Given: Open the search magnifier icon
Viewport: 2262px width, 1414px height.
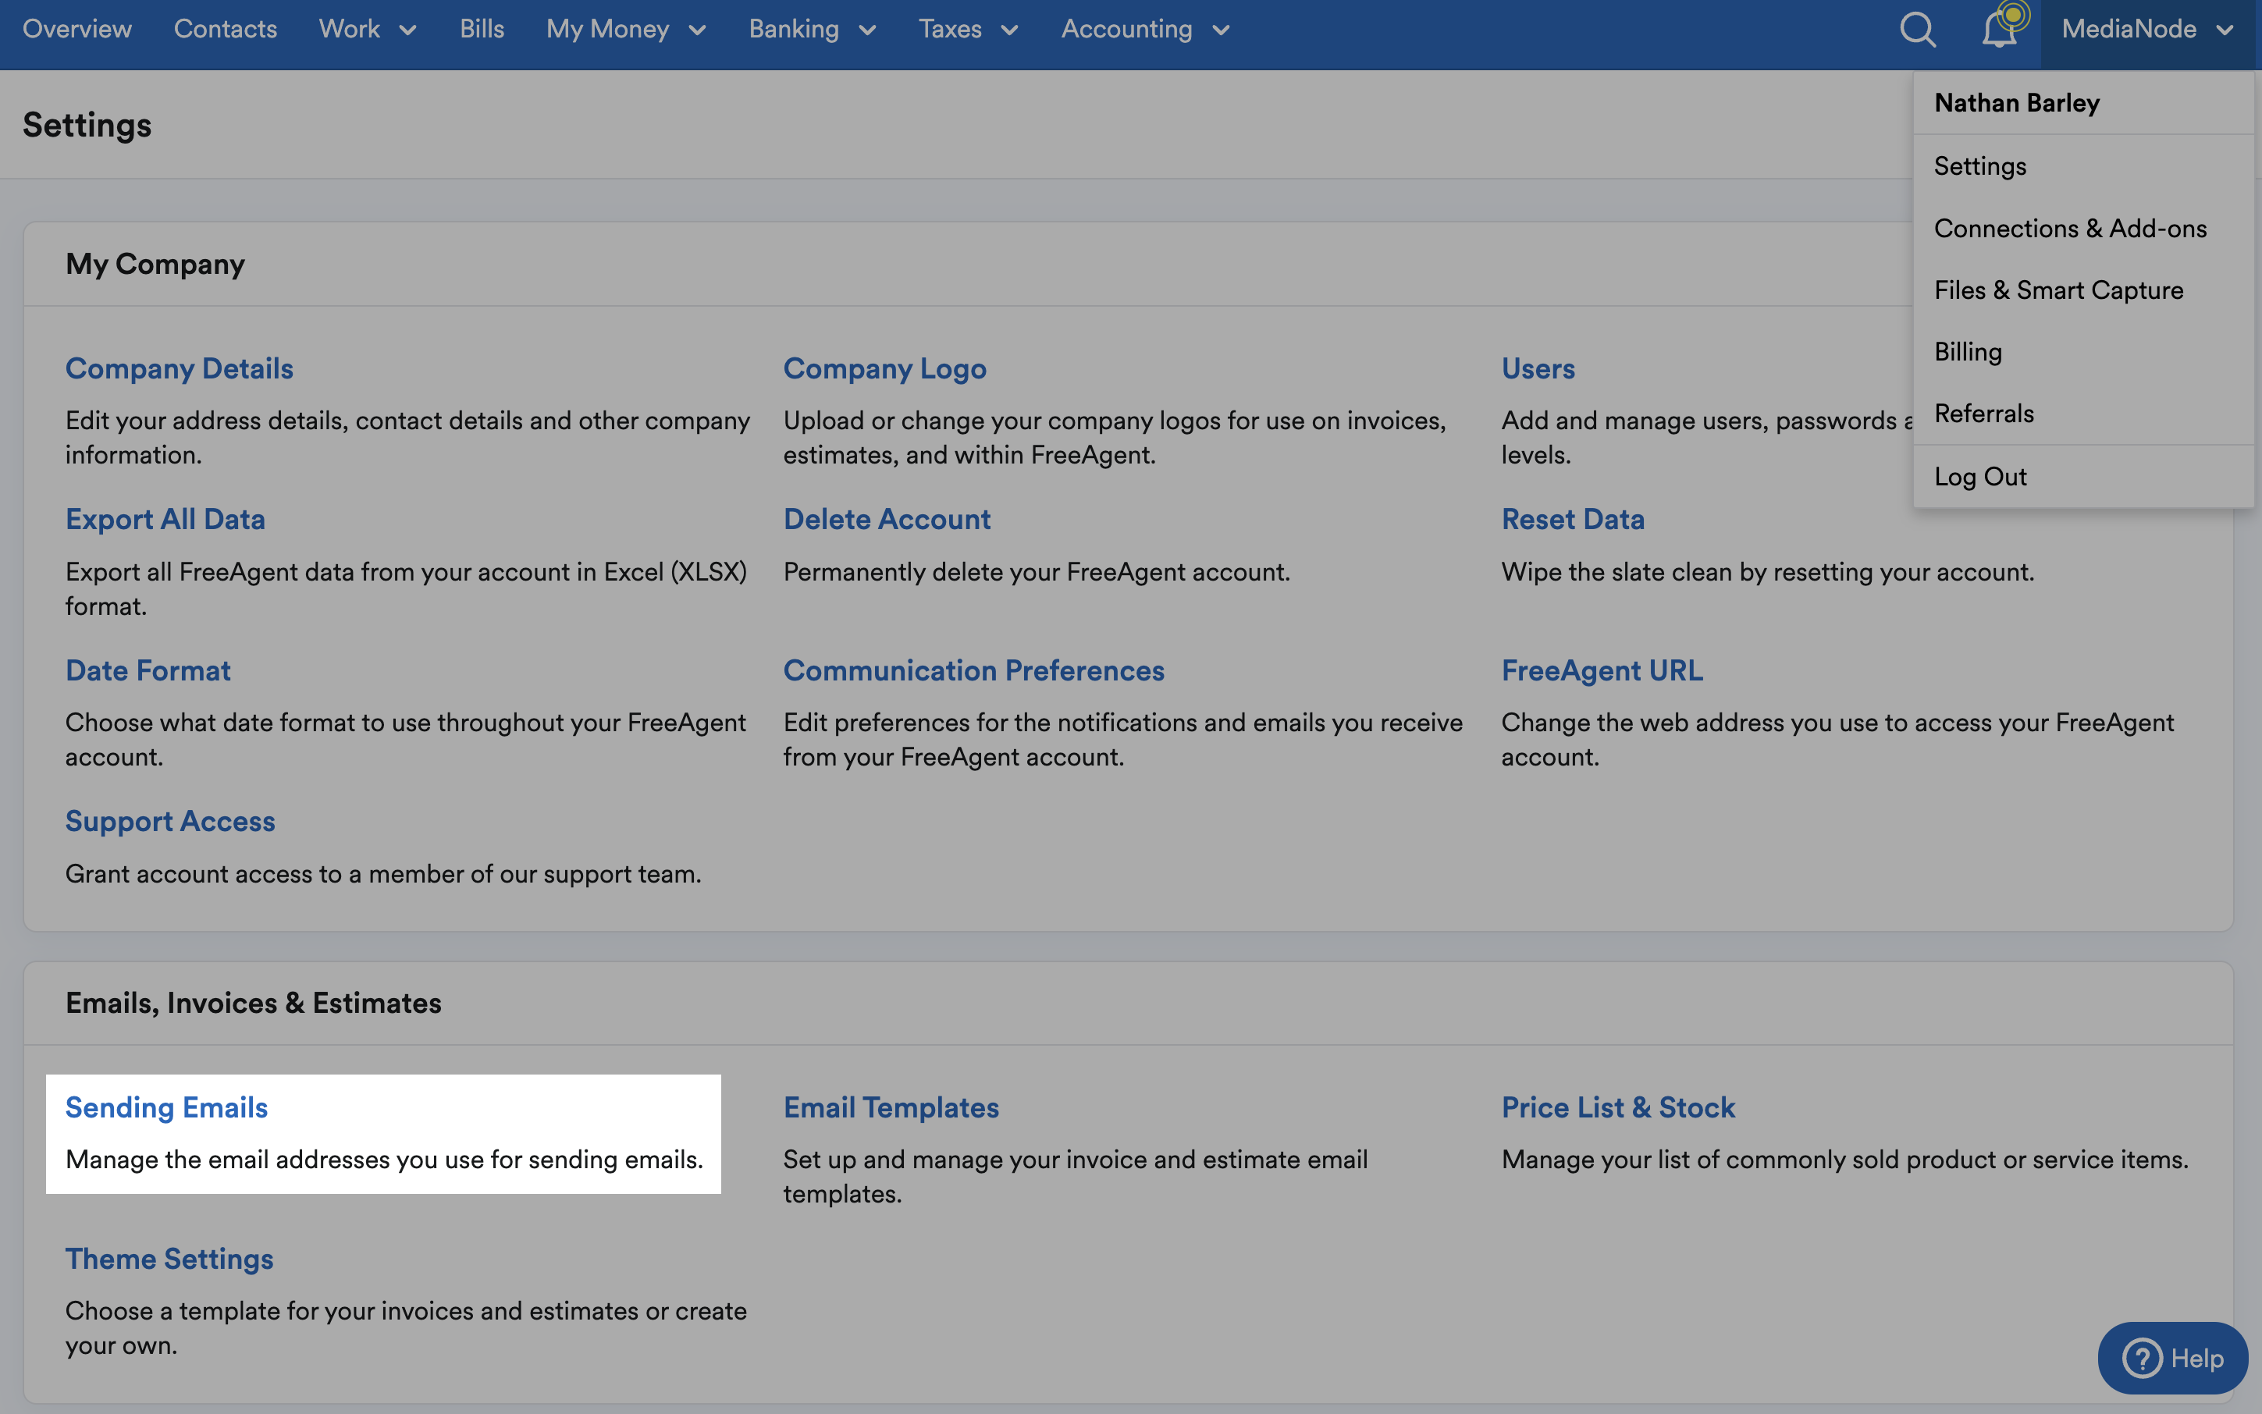Looking at the screenshot, I should pos(1917,29).
